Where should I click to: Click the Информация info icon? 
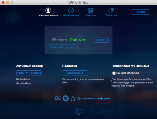click(71, 10)
